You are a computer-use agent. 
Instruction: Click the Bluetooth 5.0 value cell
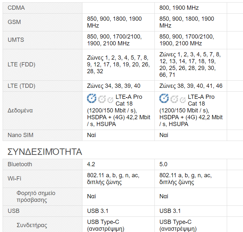click(x=164, y=164)
